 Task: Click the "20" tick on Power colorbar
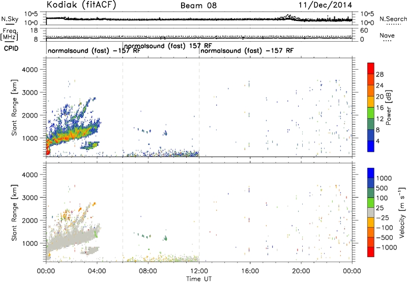pyautogui.click(x=380, y=97)
